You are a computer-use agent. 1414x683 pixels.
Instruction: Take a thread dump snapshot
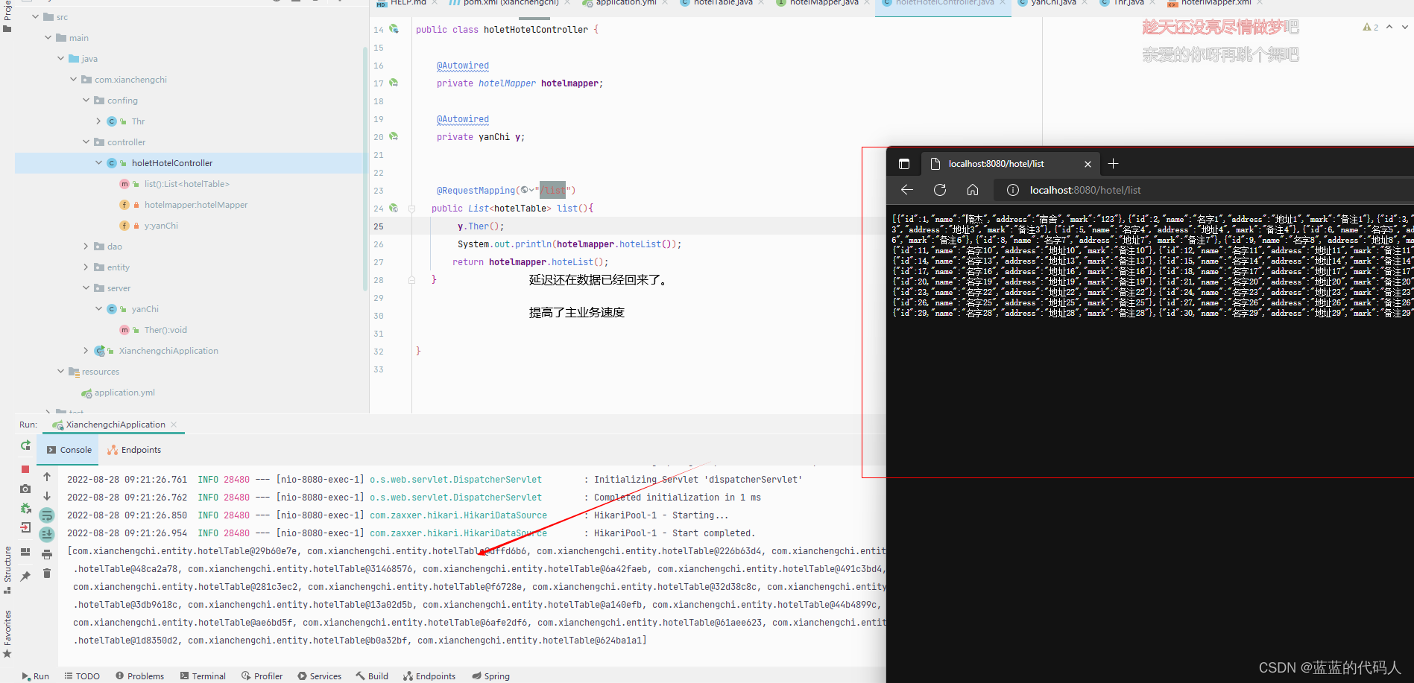point(25,489)
